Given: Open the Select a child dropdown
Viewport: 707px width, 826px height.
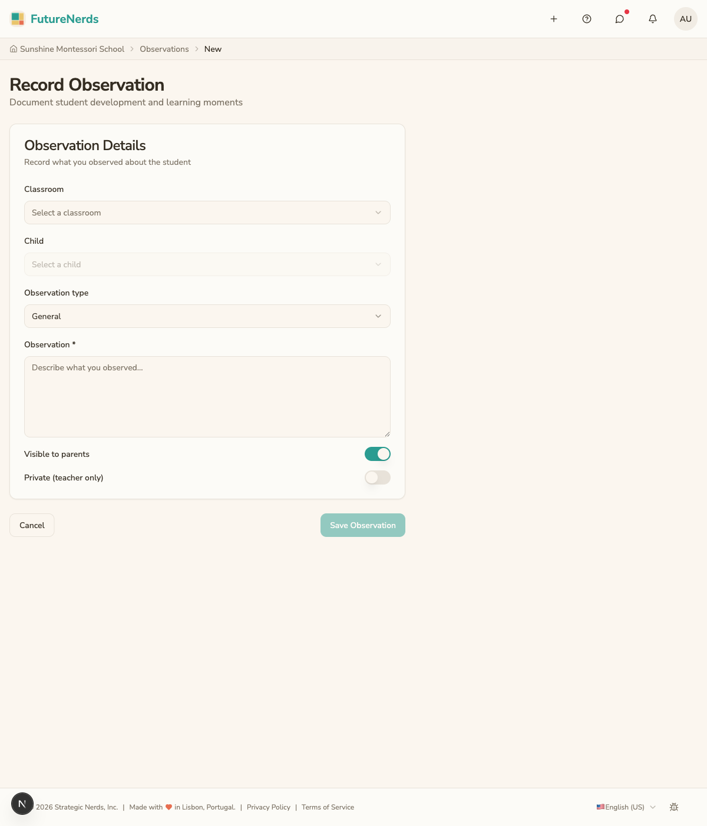Looking at the screenshot, I should pos(207,264).
